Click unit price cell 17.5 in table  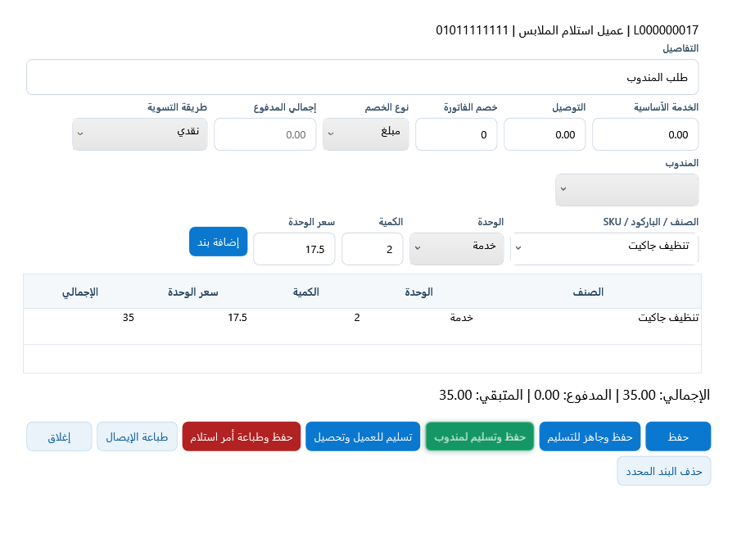tap(237, 318)
